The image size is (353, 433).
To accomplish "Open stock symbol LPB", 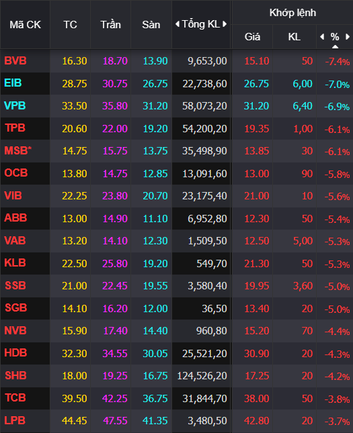I will (15, 420).
